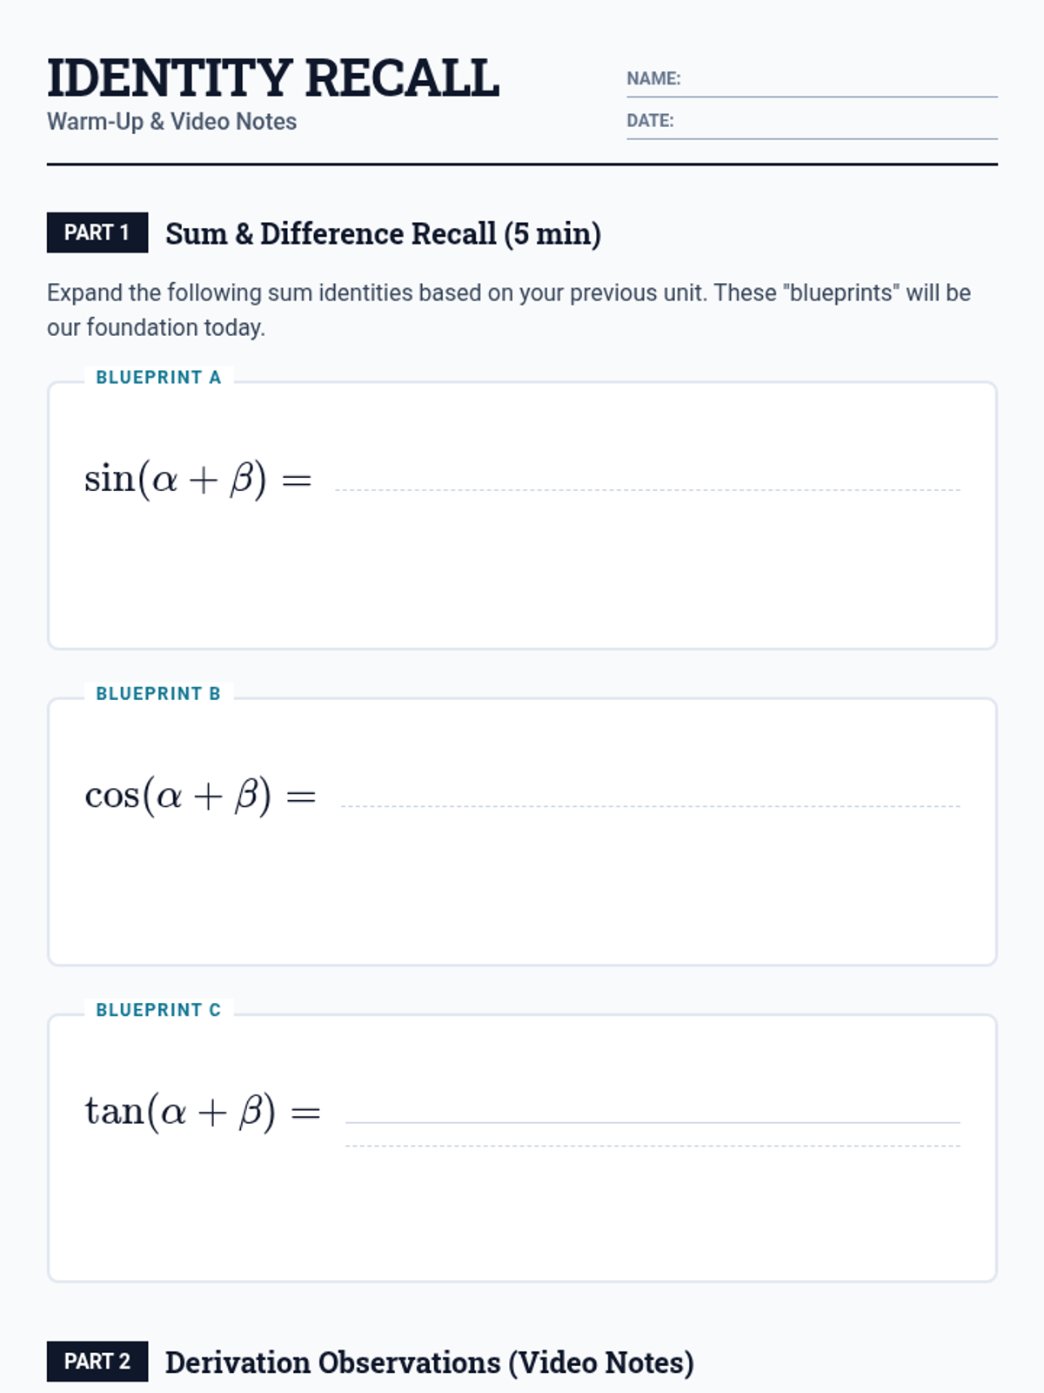Click the sin(α + β) formula

[x=197, y=479]
